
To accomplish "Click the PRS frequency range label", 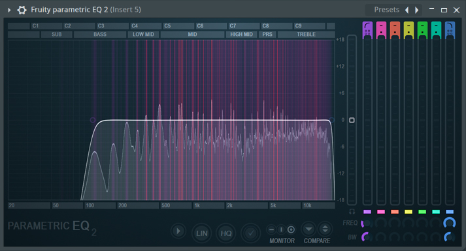I will (x=267, y=35).
